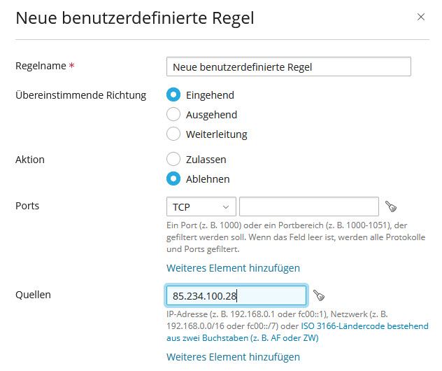Open the TCP protocol dropdown

(201, 206)
